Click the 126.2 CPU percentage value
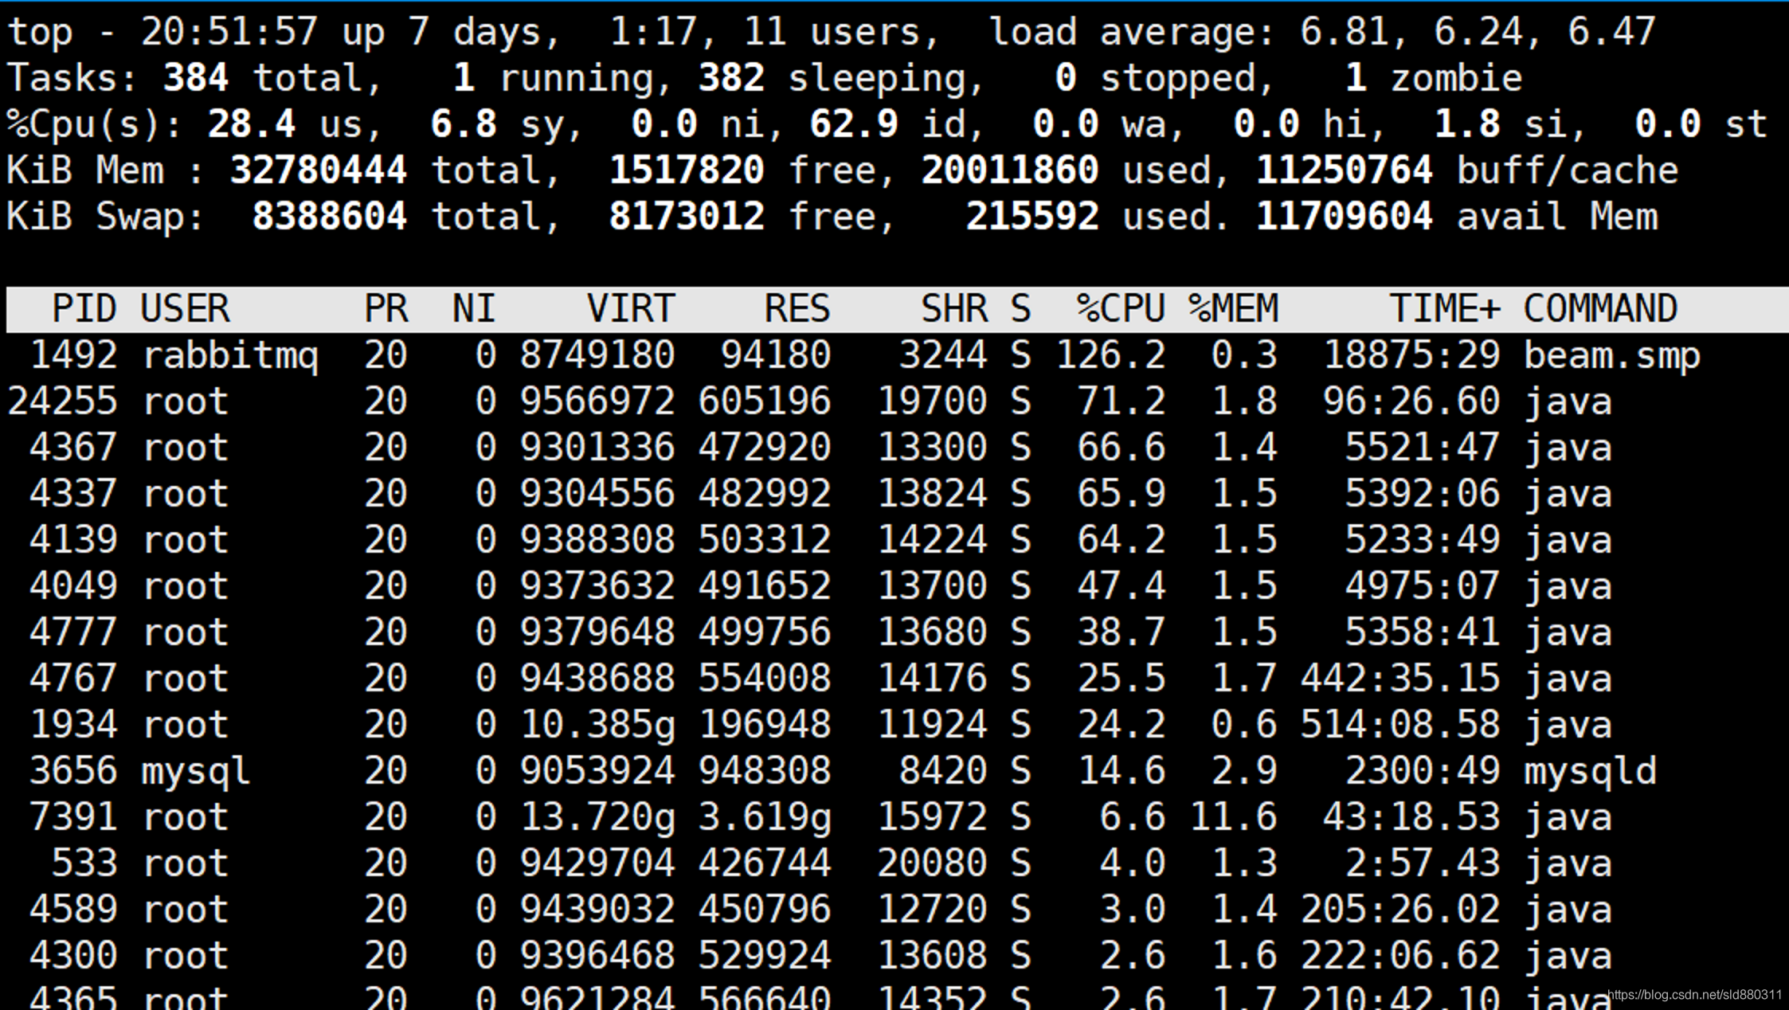Image resolution: width=1789 pixels, height=1010 pixels. (x=1110, y=355)
